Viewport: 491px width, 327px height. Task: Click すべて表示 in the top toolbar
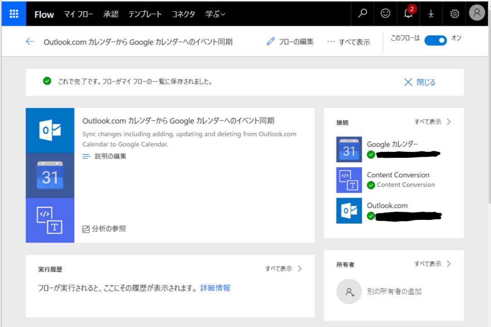(x=355, y=42)
